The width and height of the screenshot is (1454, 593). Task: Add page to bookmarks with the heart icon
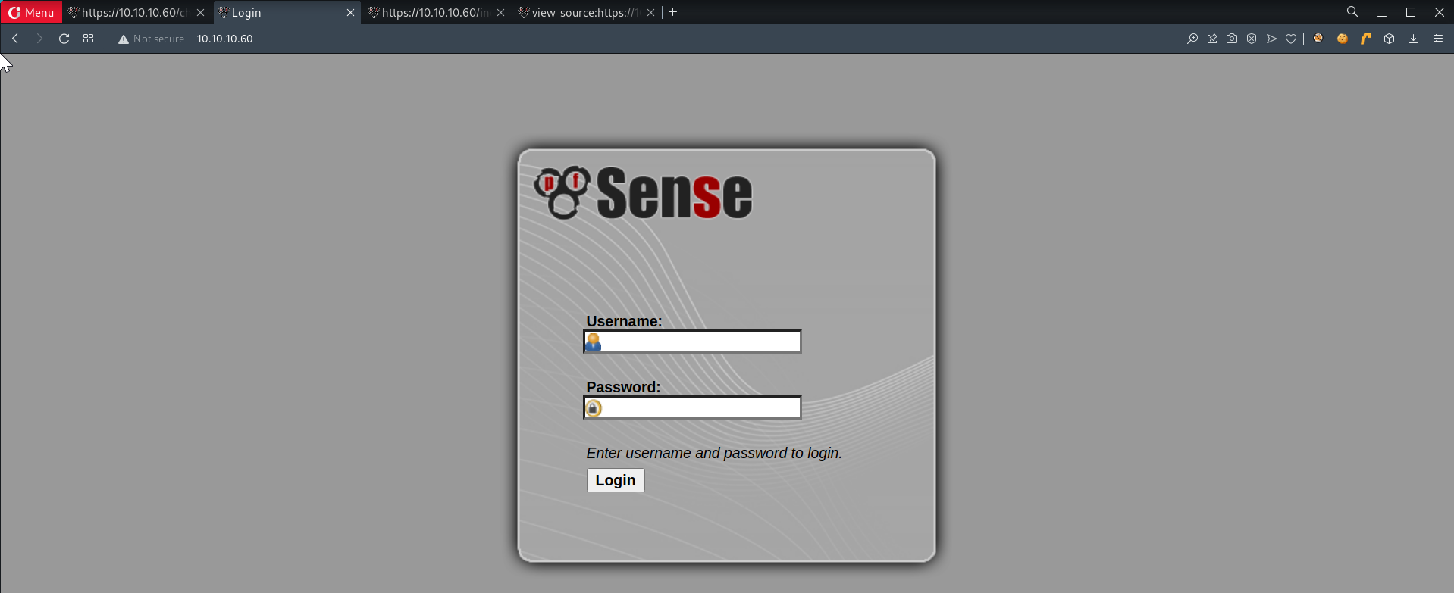pyautogui.click(x=1291, y=39)
